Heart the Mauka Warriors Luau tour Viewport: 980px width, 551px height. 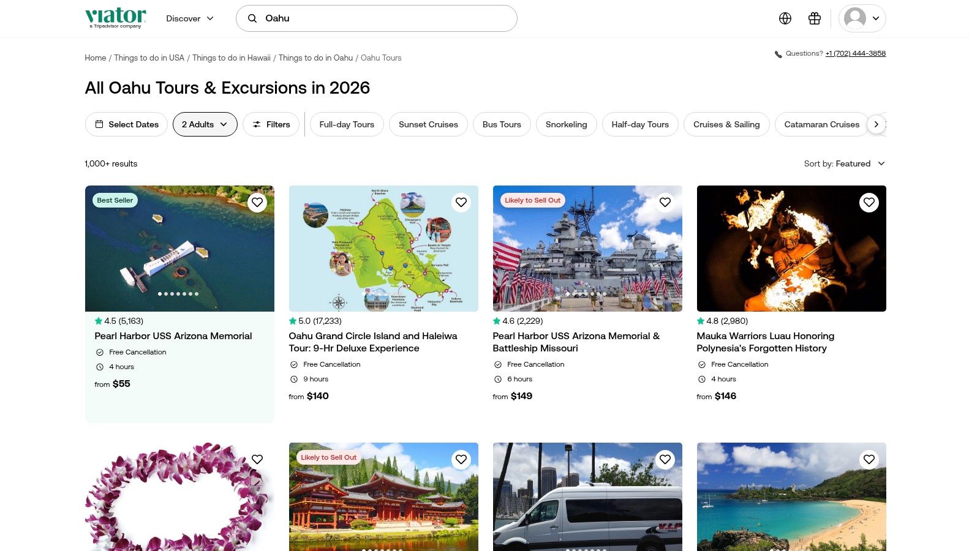click(x=869, y=202)
